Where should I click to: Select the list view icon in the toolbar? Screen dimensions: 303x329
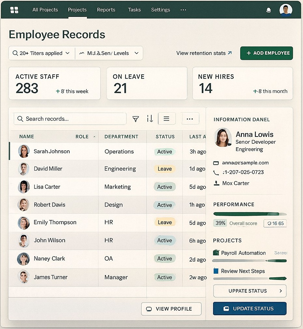167,118
